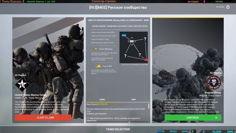Click the Wagner Group team name
This screenshot has width=236, height=133.
[213, 93]
